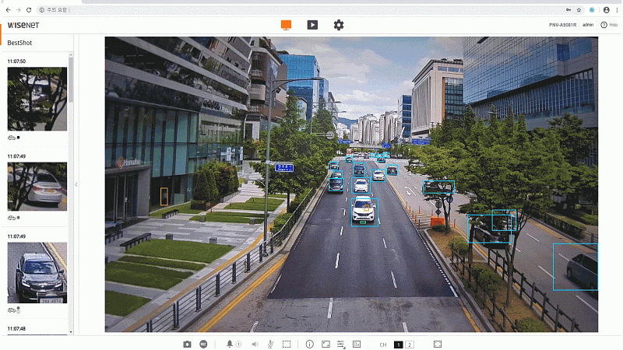Image resolution: width=623 pixels, height=350 pixels.
Task: Show the information overlay icon
Action: [309, 344]
